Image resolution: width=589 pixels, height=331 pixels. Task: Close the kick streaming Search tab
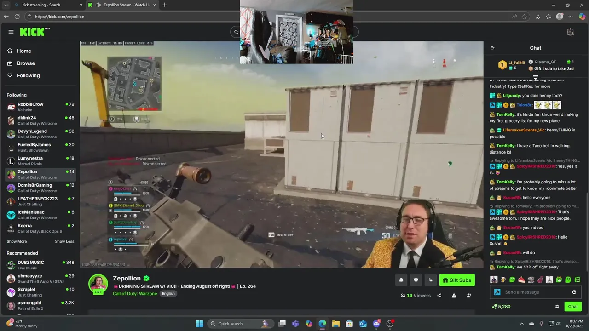pyautogui.click(x=81, y=5)
